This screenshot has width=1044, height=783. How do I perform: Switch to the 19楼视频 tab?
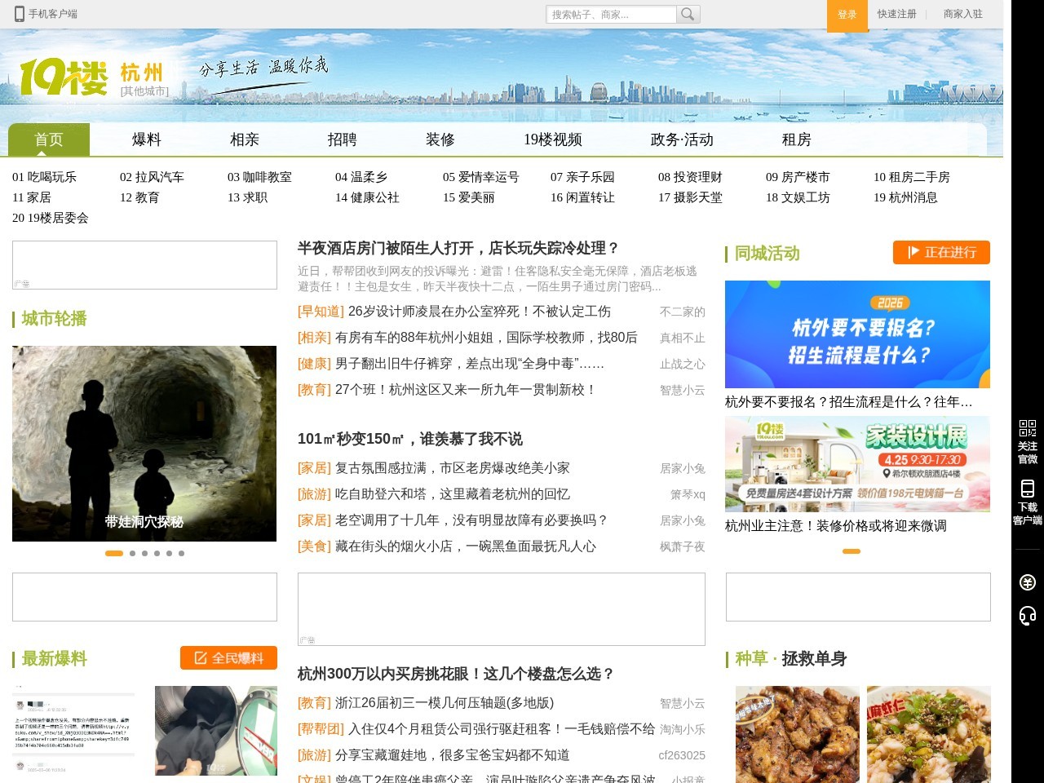tap(553, 139)
